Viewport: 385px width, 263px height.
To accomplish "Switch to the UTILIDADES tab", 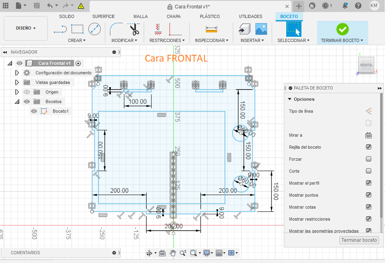I will (x=250, y=16).
